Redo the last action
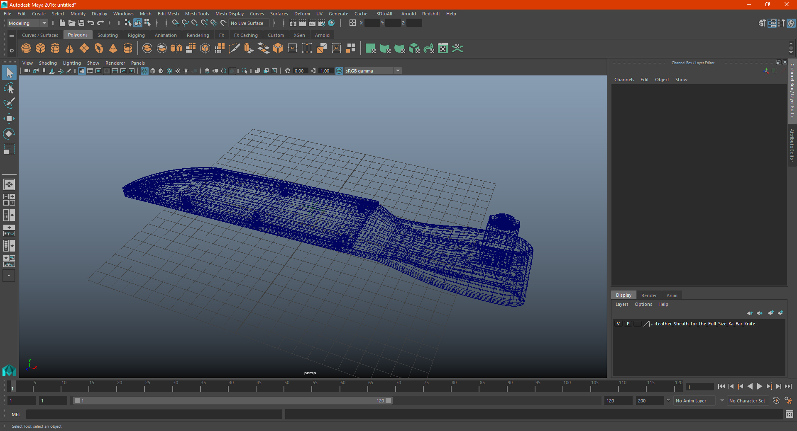Screen dimensions: 797x431 point(101,23)
